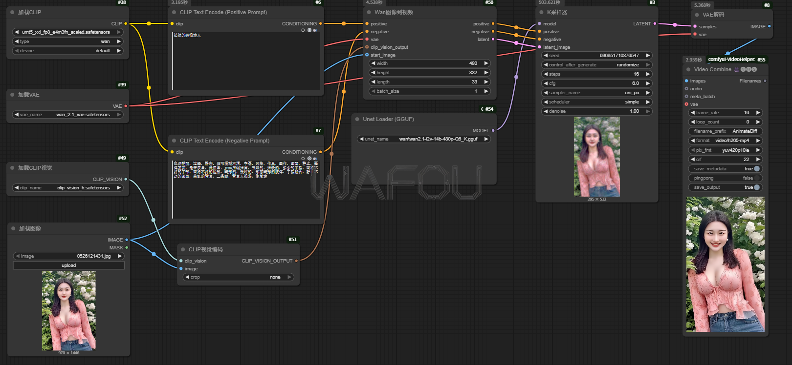
Task: Decrease crf value with left arrow
Action: pyautogui.click(x=693, y=160)
